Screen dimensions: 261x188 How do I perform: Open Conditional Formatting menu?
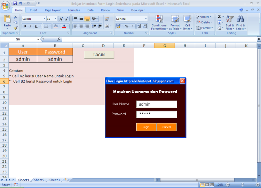[159, 23]
